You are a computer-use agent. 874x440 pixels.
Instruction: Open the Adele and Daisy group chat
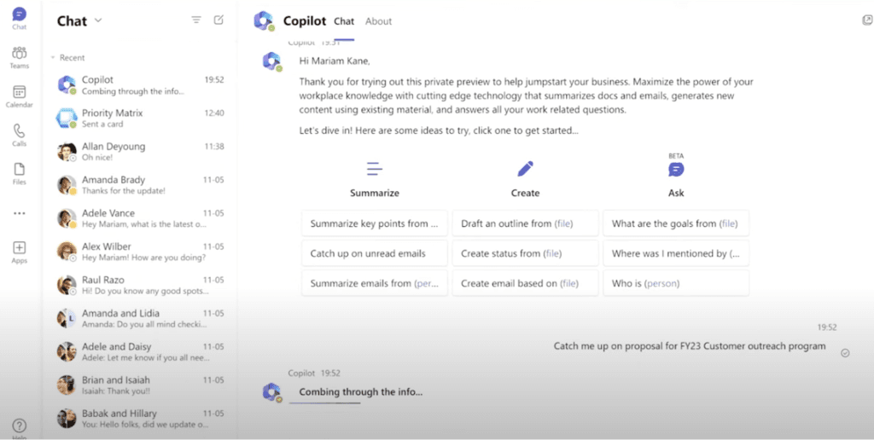(141, 352)
